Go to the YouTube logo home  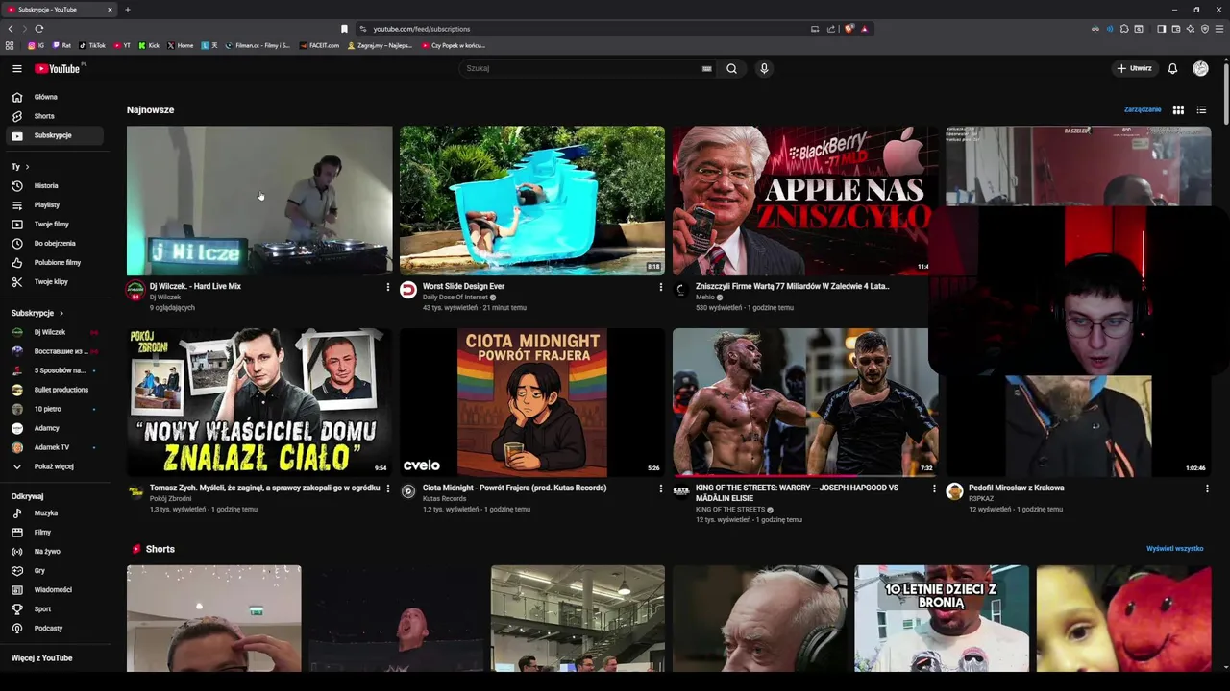pyautogui.click(x=58, y=68)
